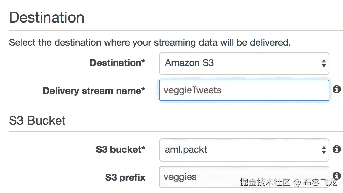Click the 'S3 Bucket' section heading

38,121
